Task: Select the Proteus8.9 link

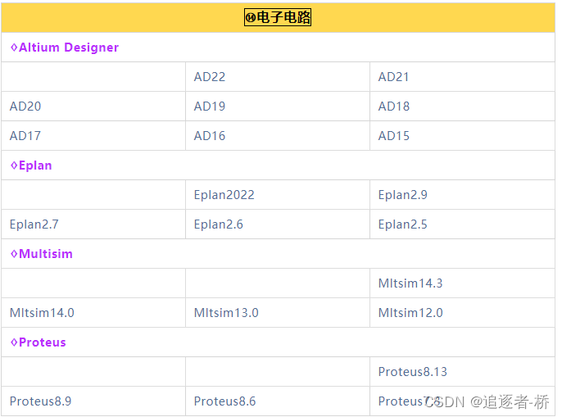Action: click(40, 401)
